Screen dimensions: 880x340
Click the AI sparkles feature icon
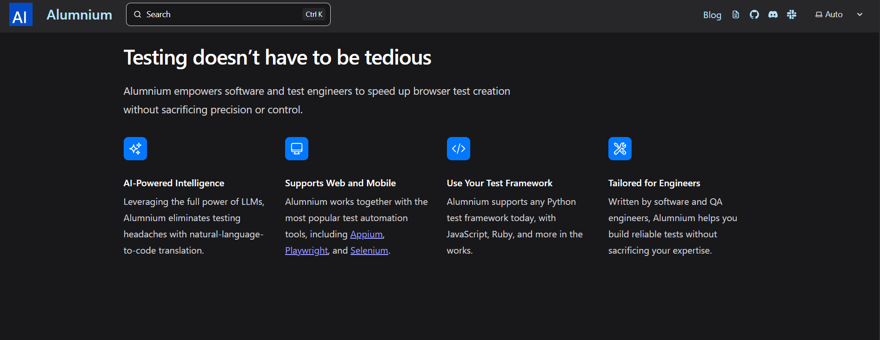pos(135,149)
